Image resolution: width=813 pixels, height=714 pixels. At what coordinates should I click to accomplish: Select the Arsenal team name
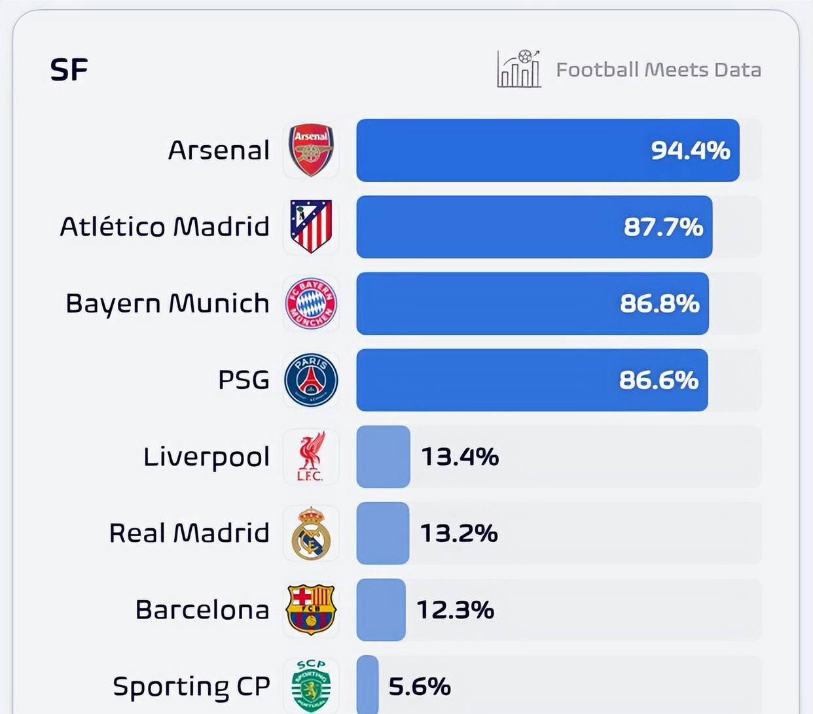point(219,150)
